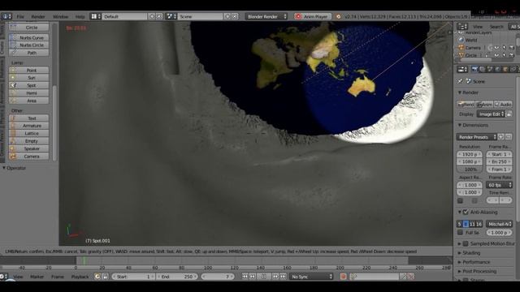Toggle Circle renderability camera icon
The height and width of the screenshot is (292, 520).
click(512, 55)
